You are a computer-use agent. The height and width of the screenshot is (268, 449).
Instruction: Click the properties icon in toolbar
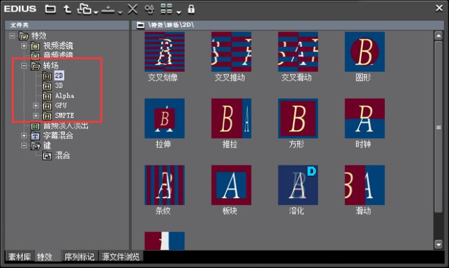click(149, 9)
